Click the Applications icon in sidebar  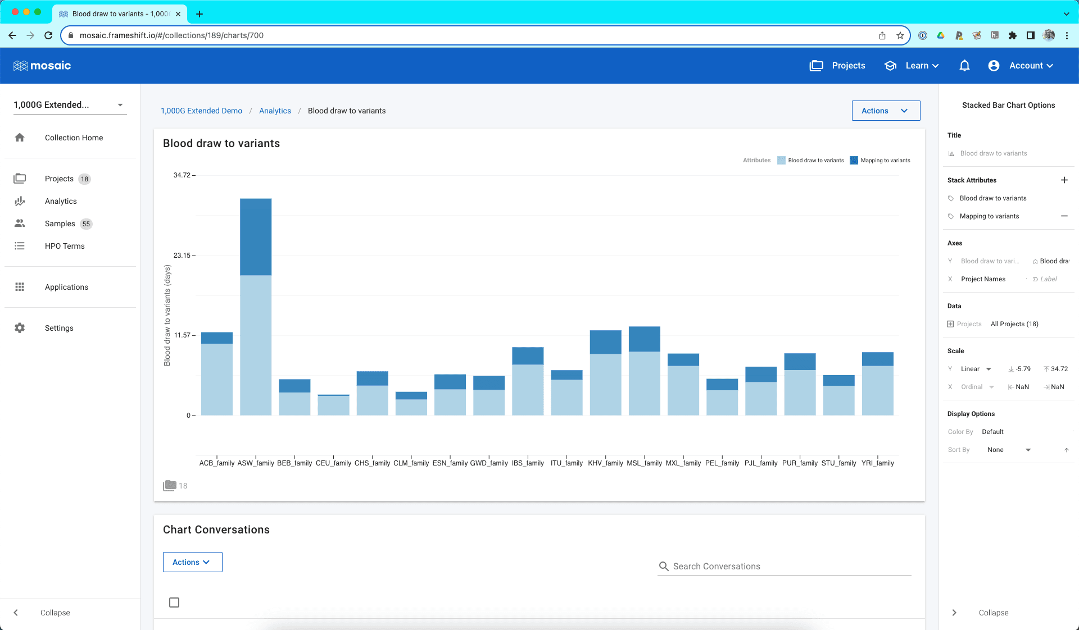(x=20, y=286)
